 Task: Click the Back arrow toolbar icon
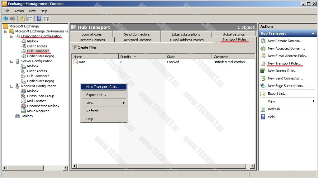point(6,18)
